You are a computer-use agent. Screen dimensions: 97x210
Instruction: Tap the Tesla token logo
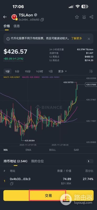click(x=14, y=17)
